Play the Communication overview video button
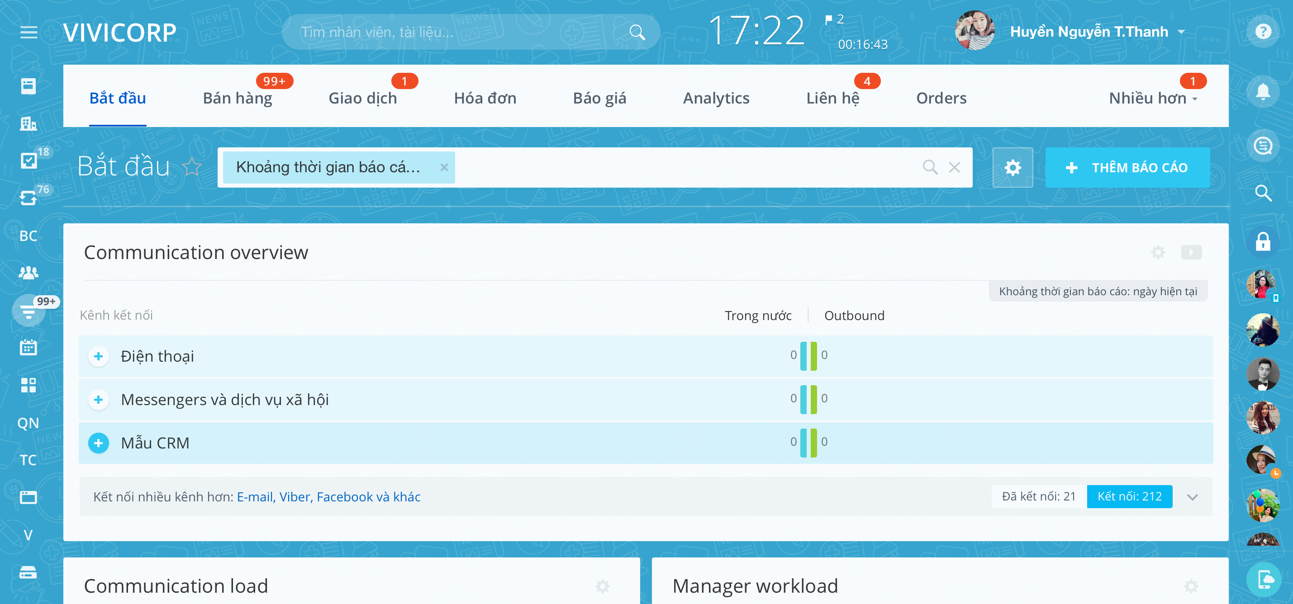The width and height of the screenshot is (1293, 604). [x=1191, y=252]
